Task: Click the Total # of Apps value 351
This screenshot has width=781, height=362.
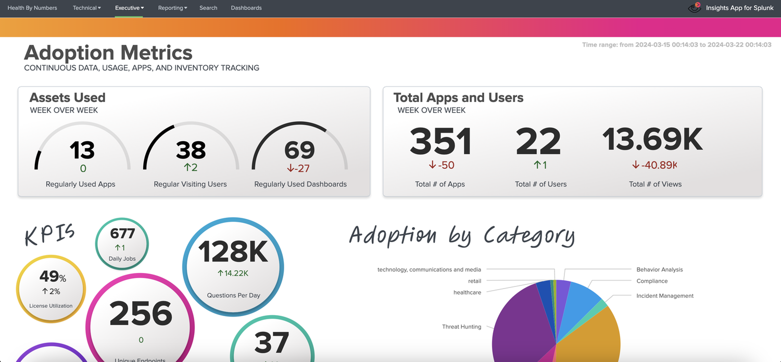Action: tap(440, 142)
